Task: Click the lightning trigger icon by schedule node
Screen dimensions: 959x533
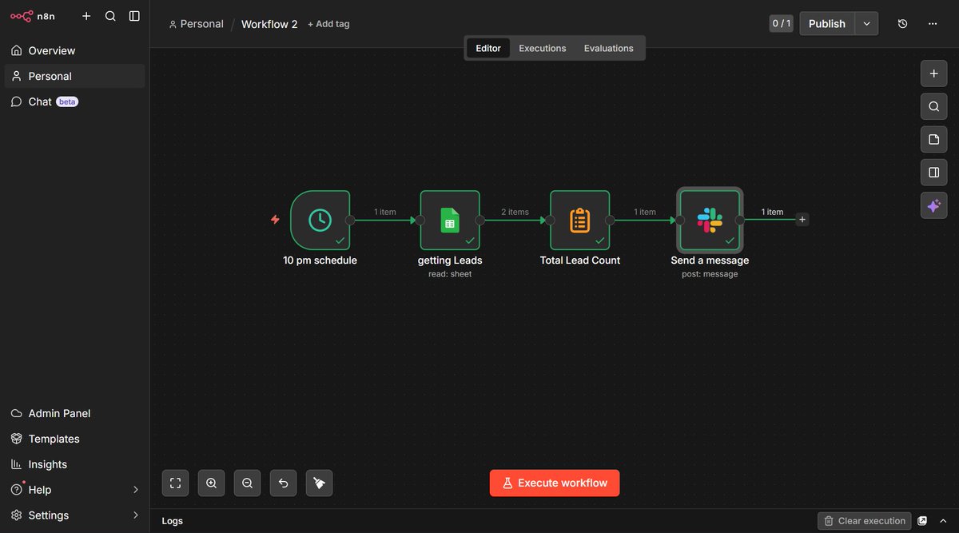Action: 275,220
